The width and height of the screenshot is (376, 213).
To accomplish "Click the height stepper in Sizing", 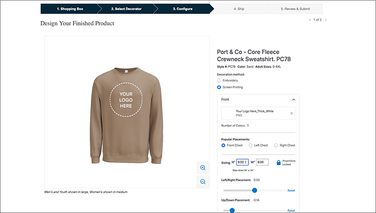I will [246, 162].
